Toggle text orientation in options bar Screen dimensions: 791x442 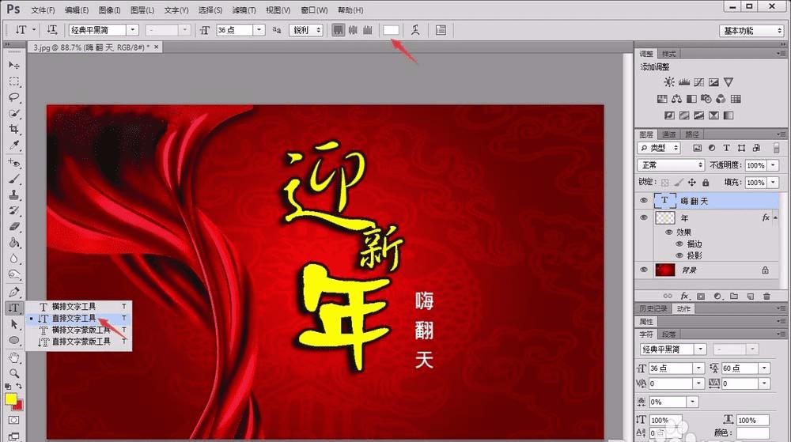[52, 30]
